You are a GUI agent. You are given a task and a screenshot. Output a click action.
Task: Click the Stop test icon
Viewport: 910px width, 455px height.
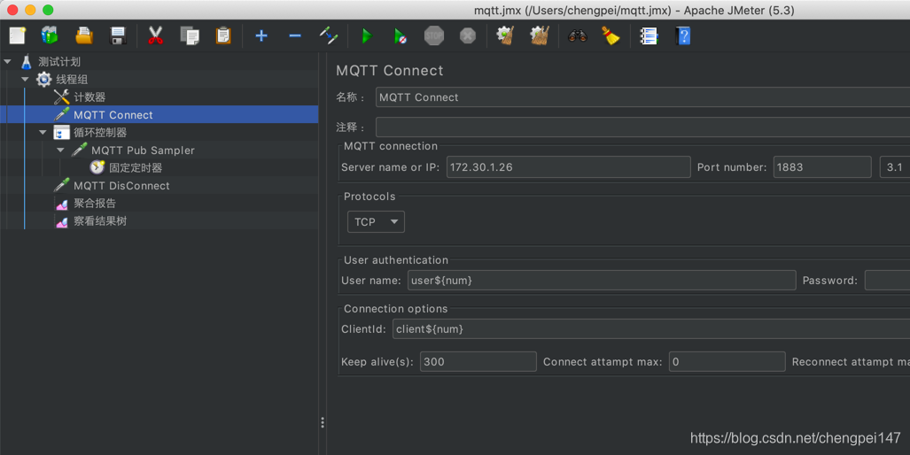(x=433, y=36)
